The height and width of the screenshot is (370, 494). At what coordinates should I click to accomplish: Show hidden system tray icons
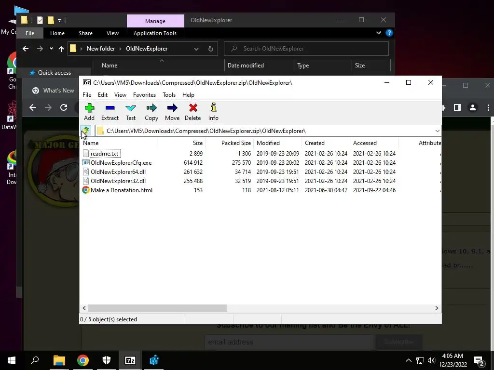(408, 360)
